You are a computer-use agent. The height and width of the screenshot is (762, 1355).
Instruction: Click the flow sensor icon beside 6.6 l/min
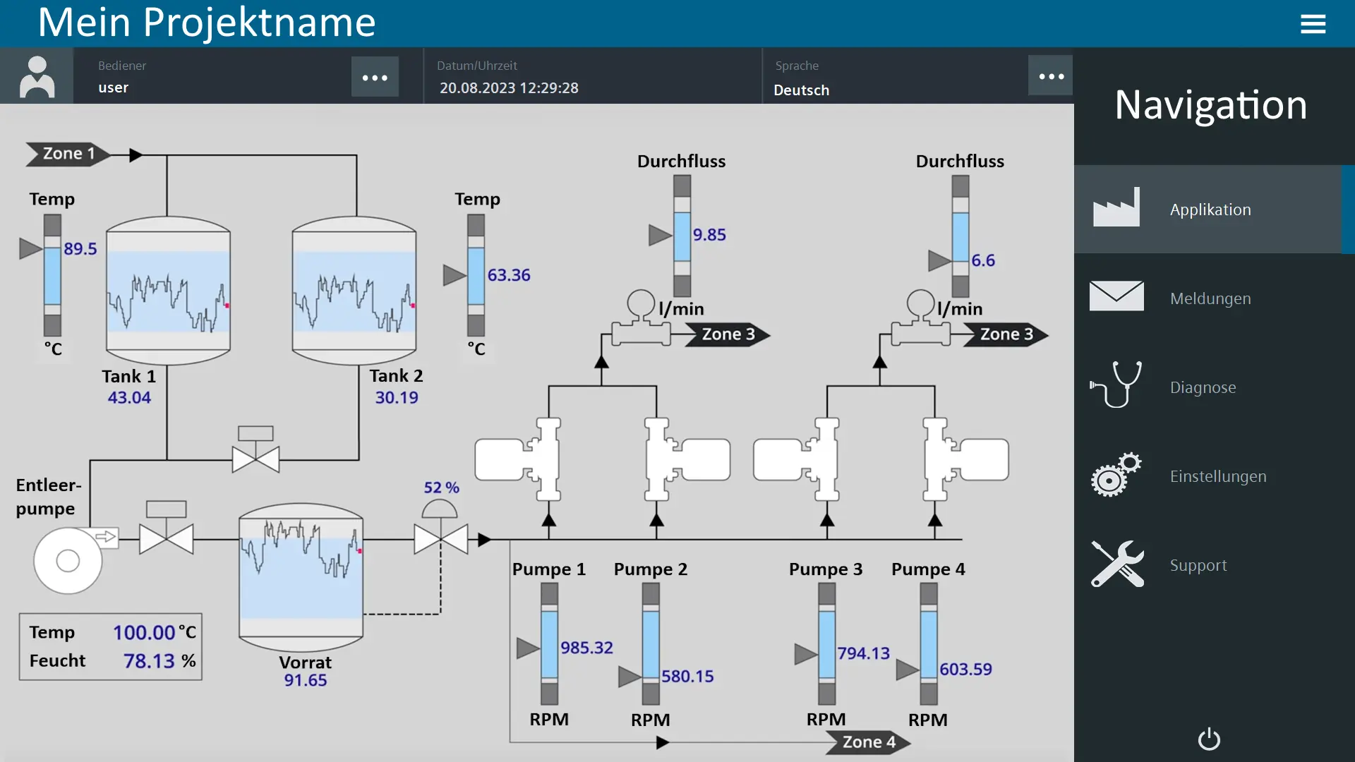pyautogui.click(x=920, y=318)
